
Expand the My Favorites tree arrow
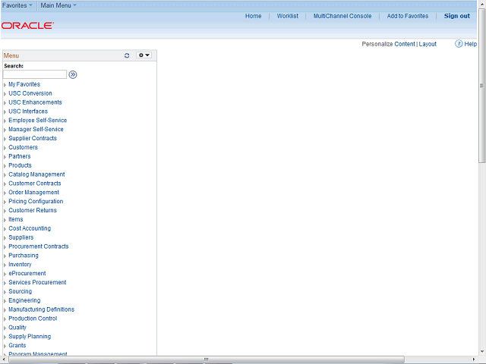tap(5, 85)
